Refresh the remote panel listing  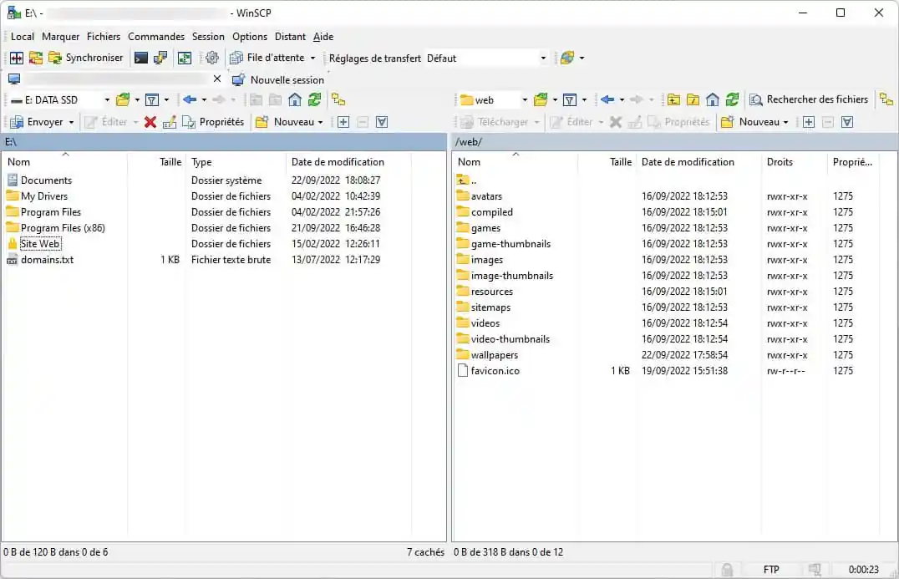732,99
